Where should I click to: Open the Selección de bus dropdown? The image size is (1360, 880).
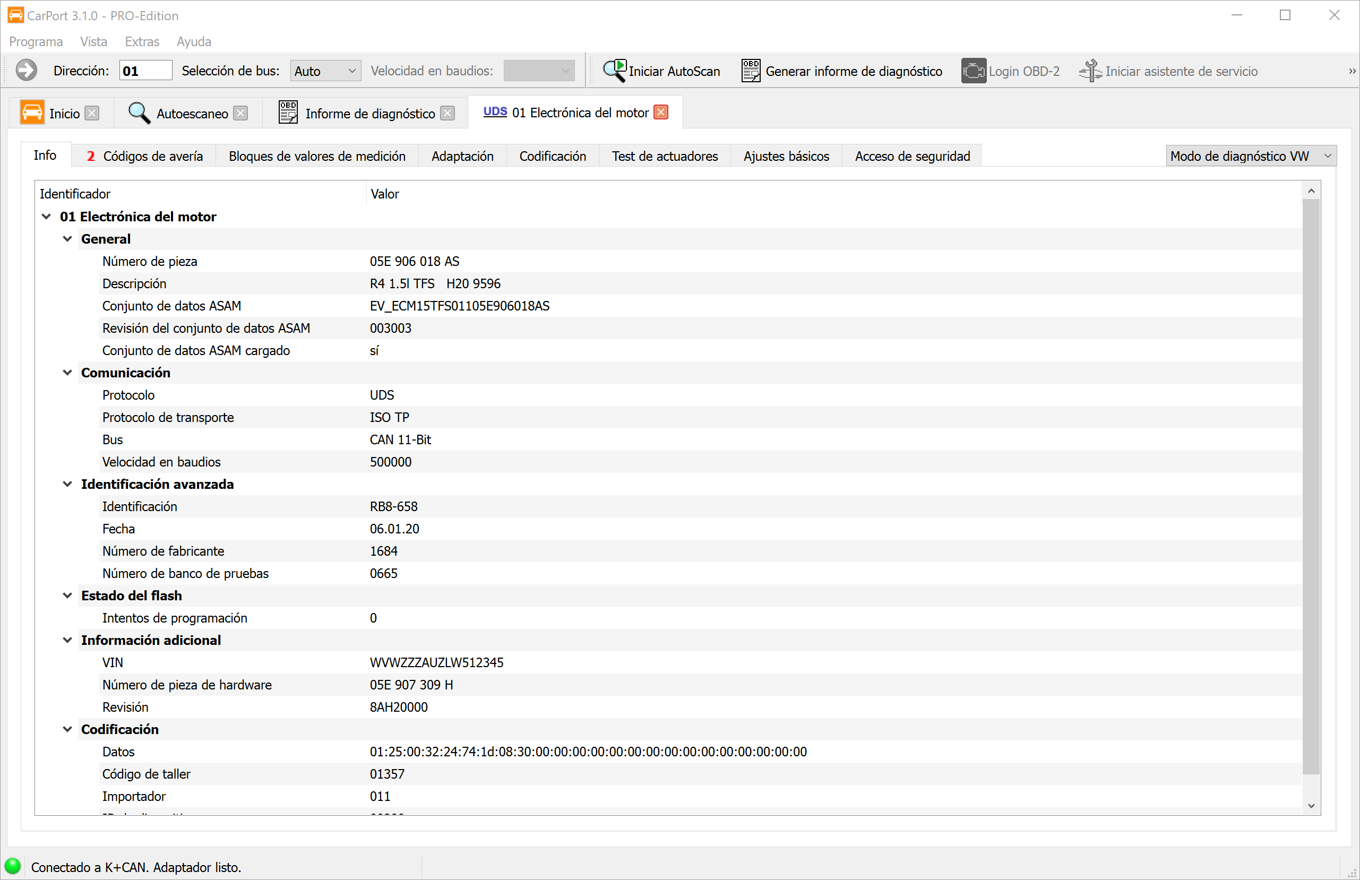pos(325,71)
